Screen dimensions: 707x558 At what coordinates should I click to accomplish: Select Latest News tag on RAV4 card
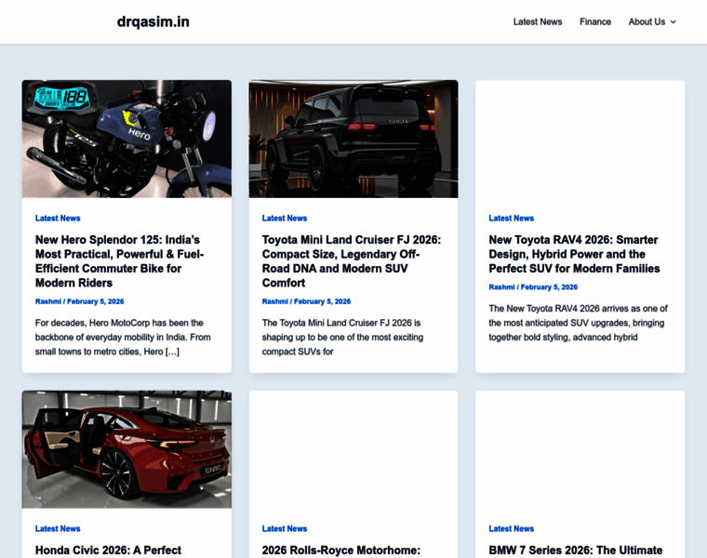pos(512,219)
